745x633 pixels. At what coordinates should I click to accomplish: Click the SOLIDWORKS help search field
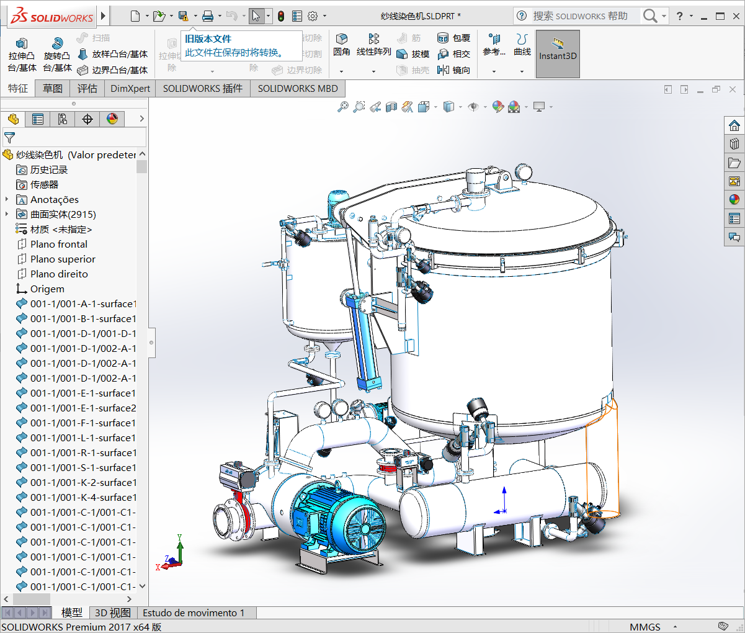(580, 16)
